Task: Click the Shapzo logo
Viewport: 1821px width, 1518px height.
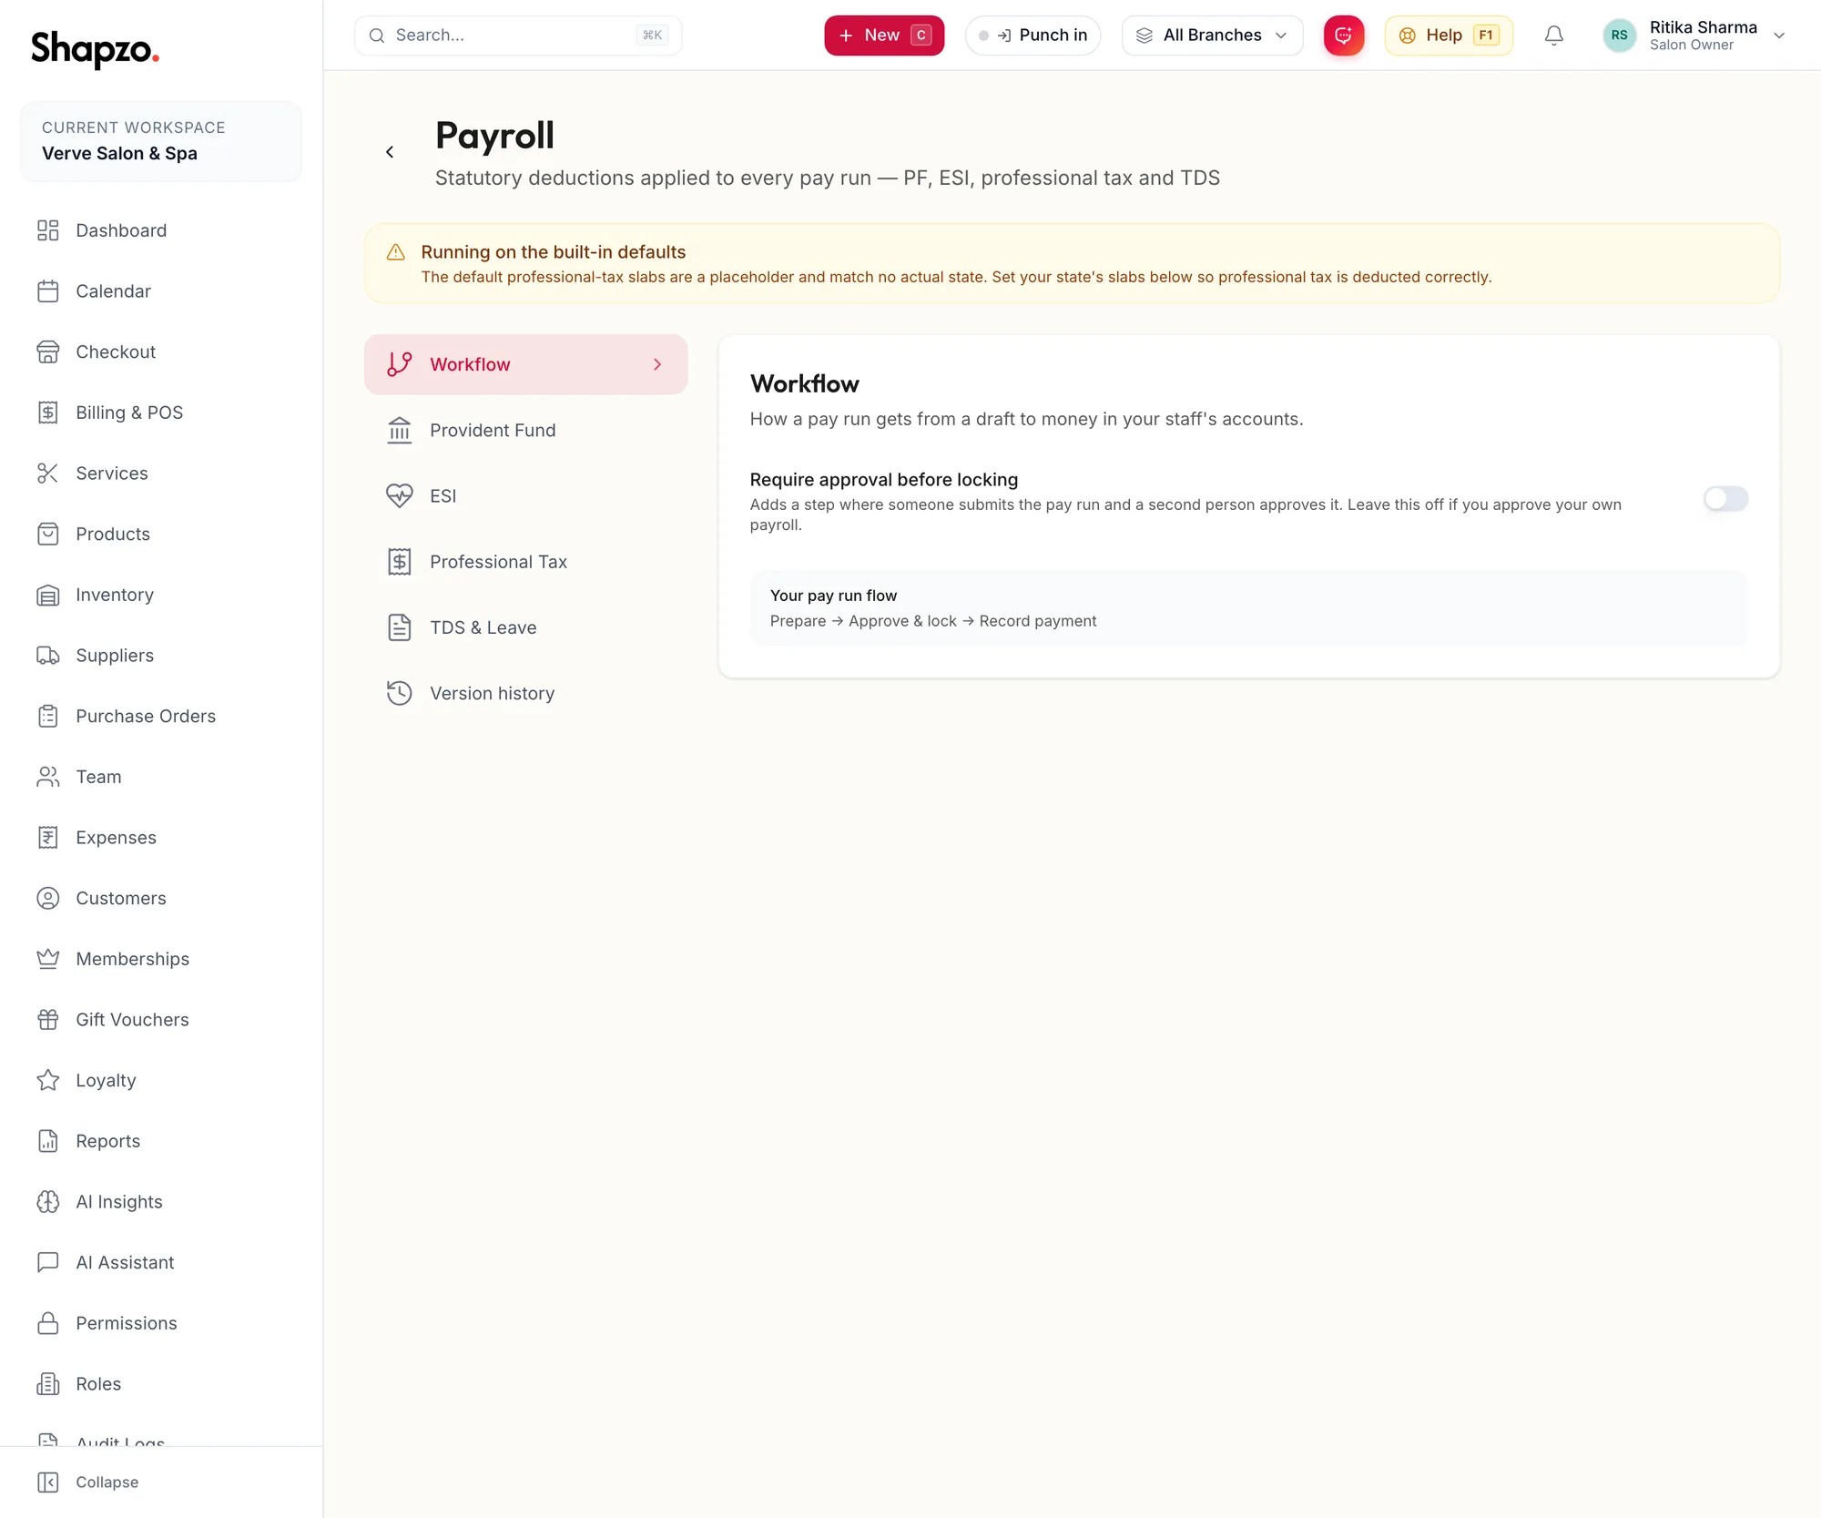Action: (95, 48)
